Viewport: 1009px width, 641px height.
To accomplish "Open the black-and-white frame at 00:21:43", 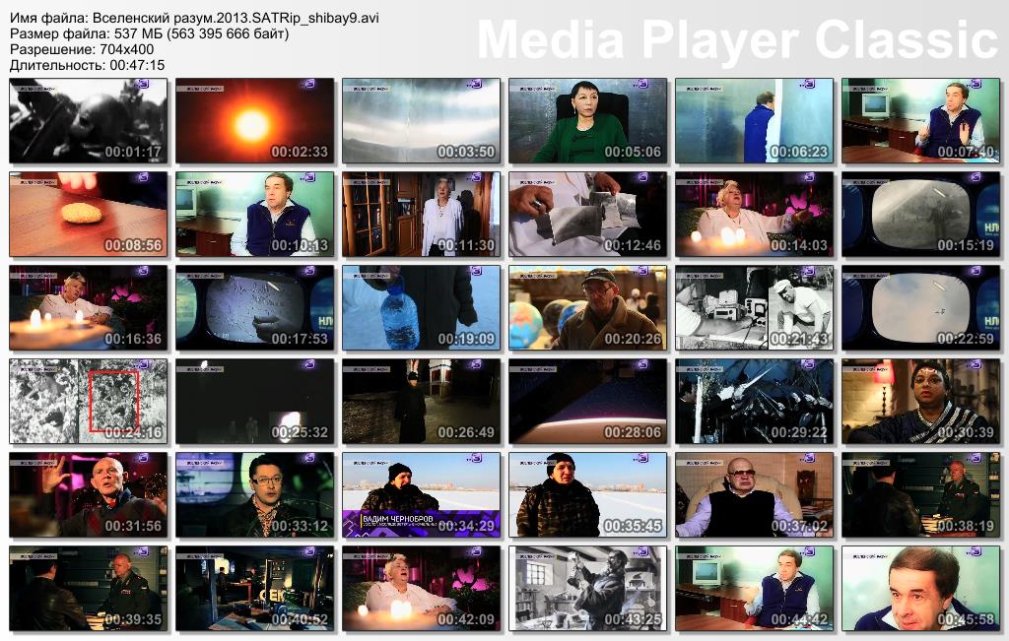I will [754, 307].
